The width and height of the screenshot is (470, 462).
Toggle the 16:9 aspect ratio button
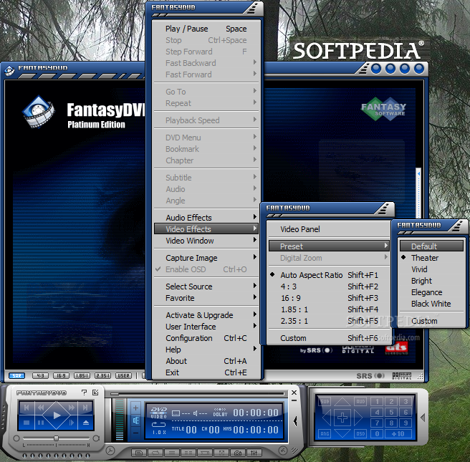(61, 375)
